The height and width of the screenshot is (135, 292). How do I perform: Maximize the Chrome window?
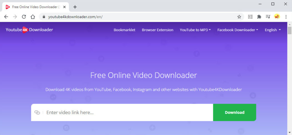click(273, 4)
